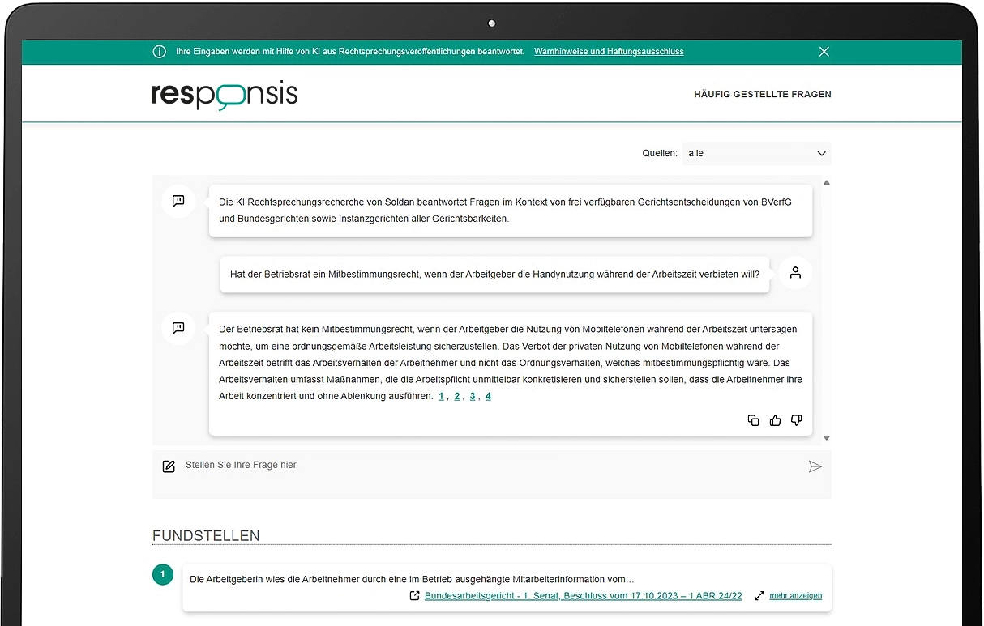984x626 pixels.
Task: Click the 'Quellen:' label
Action: click(x=660, y=153)
